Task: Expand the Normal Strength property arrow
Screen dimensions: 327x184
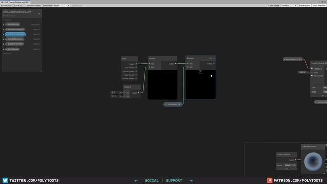Action: click(4, 30)
